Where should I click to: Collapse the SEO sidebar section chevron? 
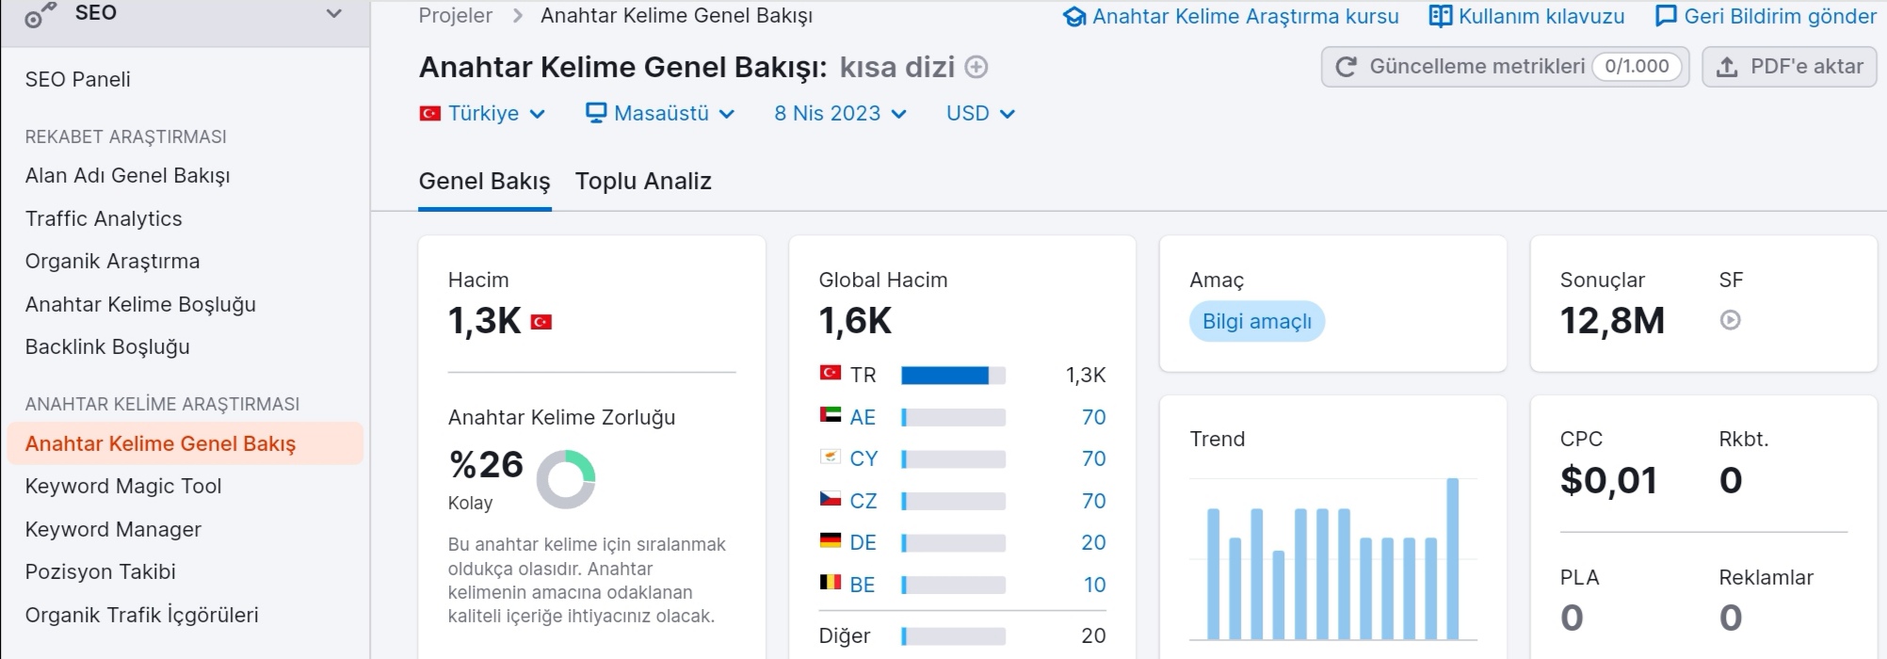click(x=333, y=14)
